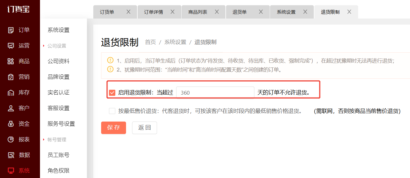The image size is (410, 178).
Task: Click the second notice warning icon
Action: click(x=110, y=69)
